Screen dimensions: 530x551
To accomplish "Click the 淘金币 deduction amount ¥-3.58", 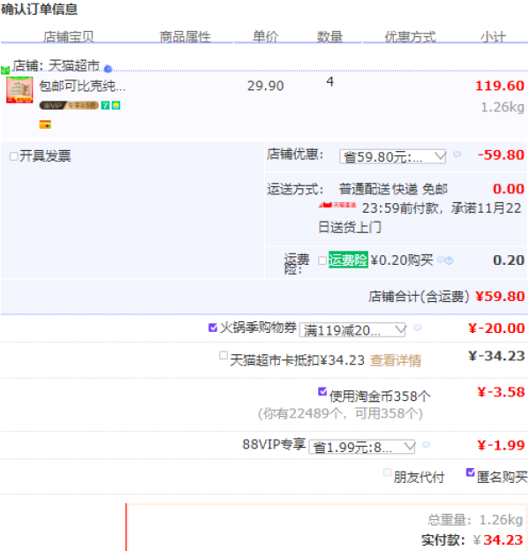I will pyautogui.click(x=501, y=392).
